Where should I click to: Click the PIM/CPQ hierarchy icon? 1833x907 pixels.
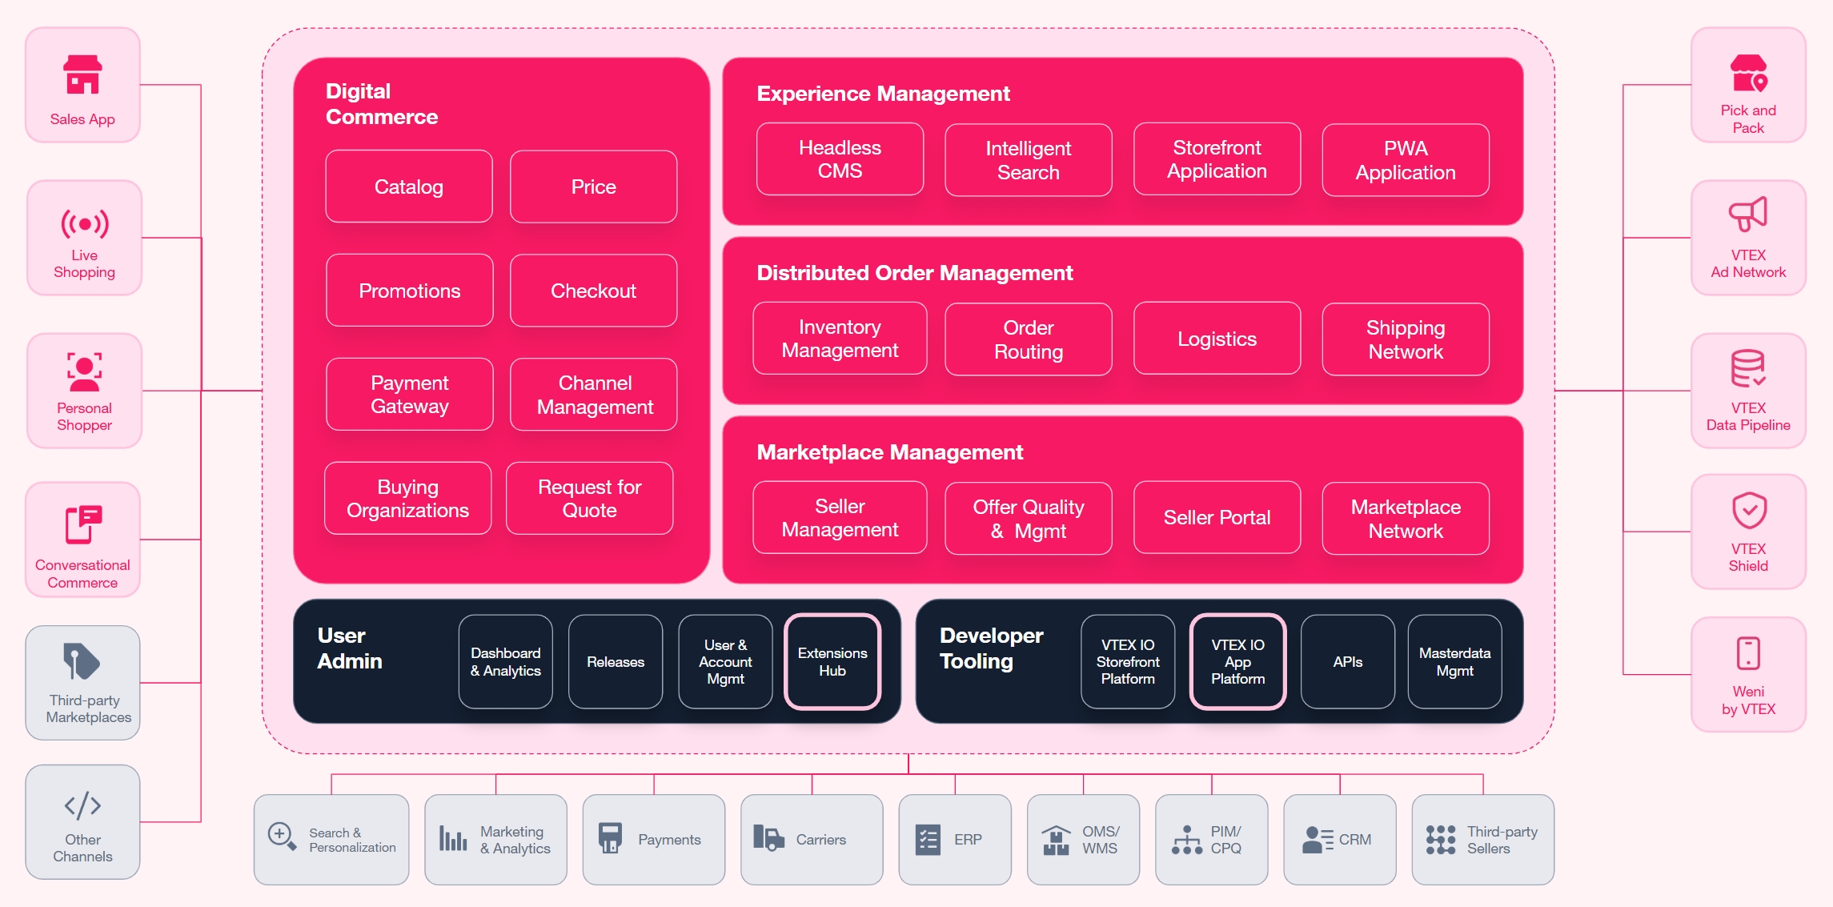(x=1187, y=840)
